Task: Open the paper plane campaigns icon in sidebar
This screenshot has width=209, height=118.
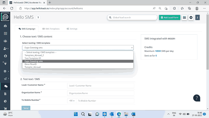Action: pos(5,78)
